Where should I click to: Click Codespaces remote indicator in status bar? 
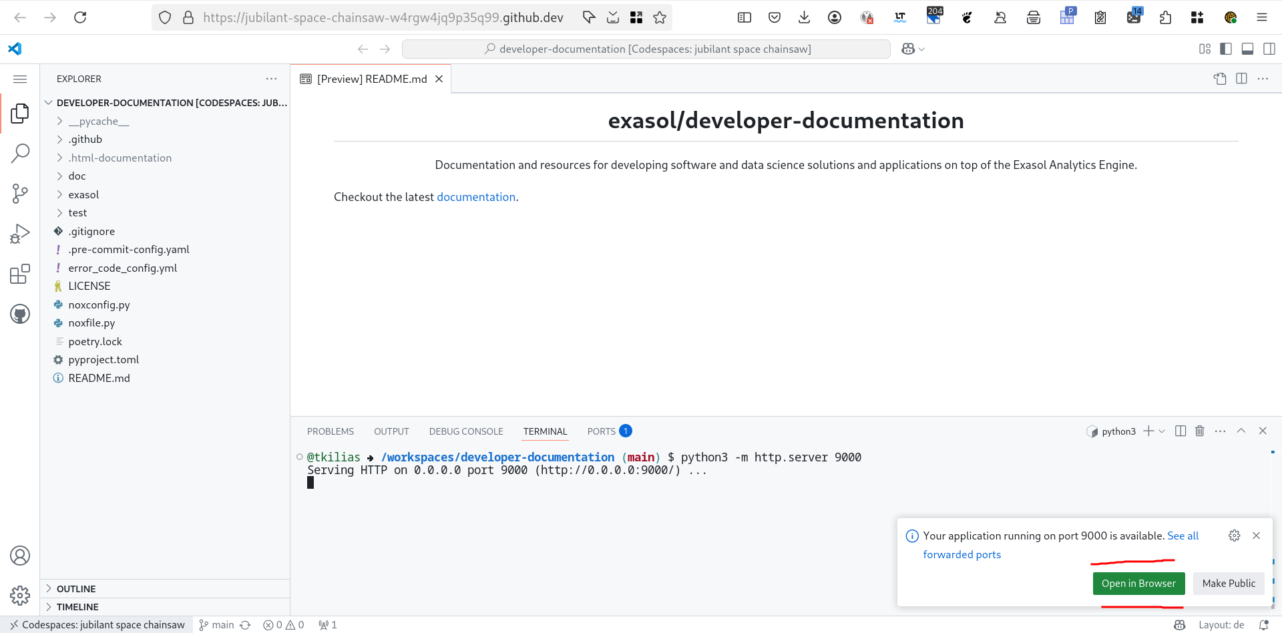97,625
